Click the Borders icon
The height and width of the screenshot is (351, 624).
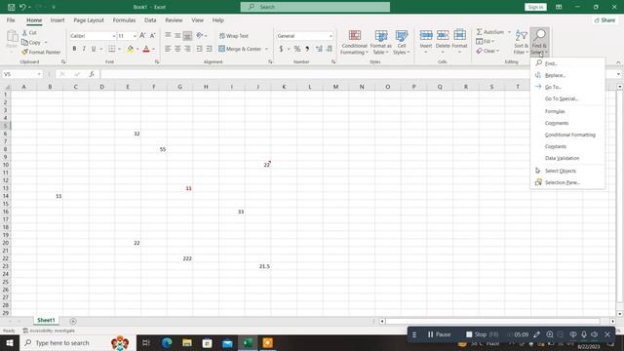pos(112,49)
